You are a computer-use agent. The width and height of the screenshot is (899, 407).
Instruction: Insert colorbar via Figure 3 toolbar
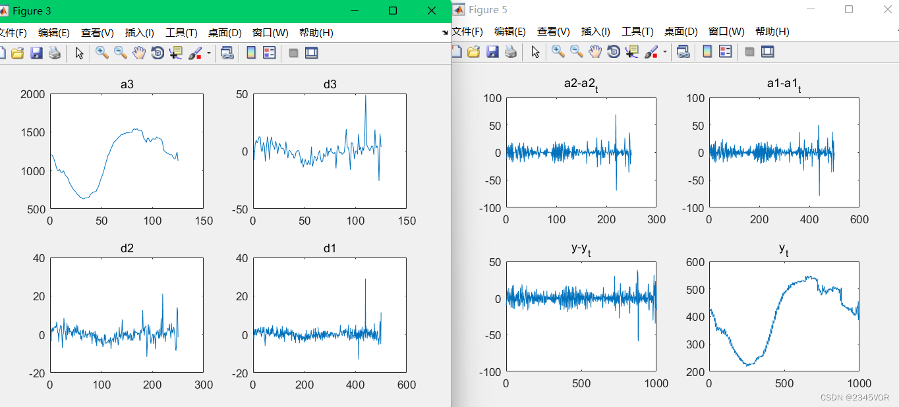(250, 53)
